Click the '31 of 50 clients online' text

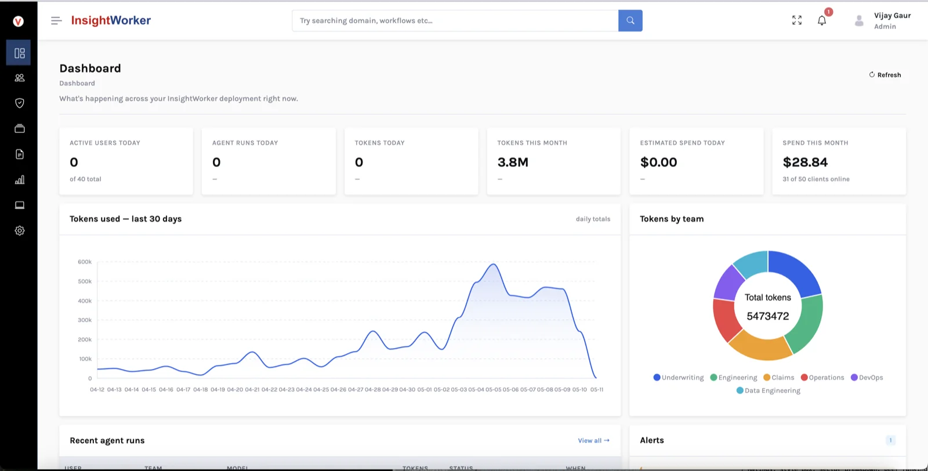tap(815, 179)
